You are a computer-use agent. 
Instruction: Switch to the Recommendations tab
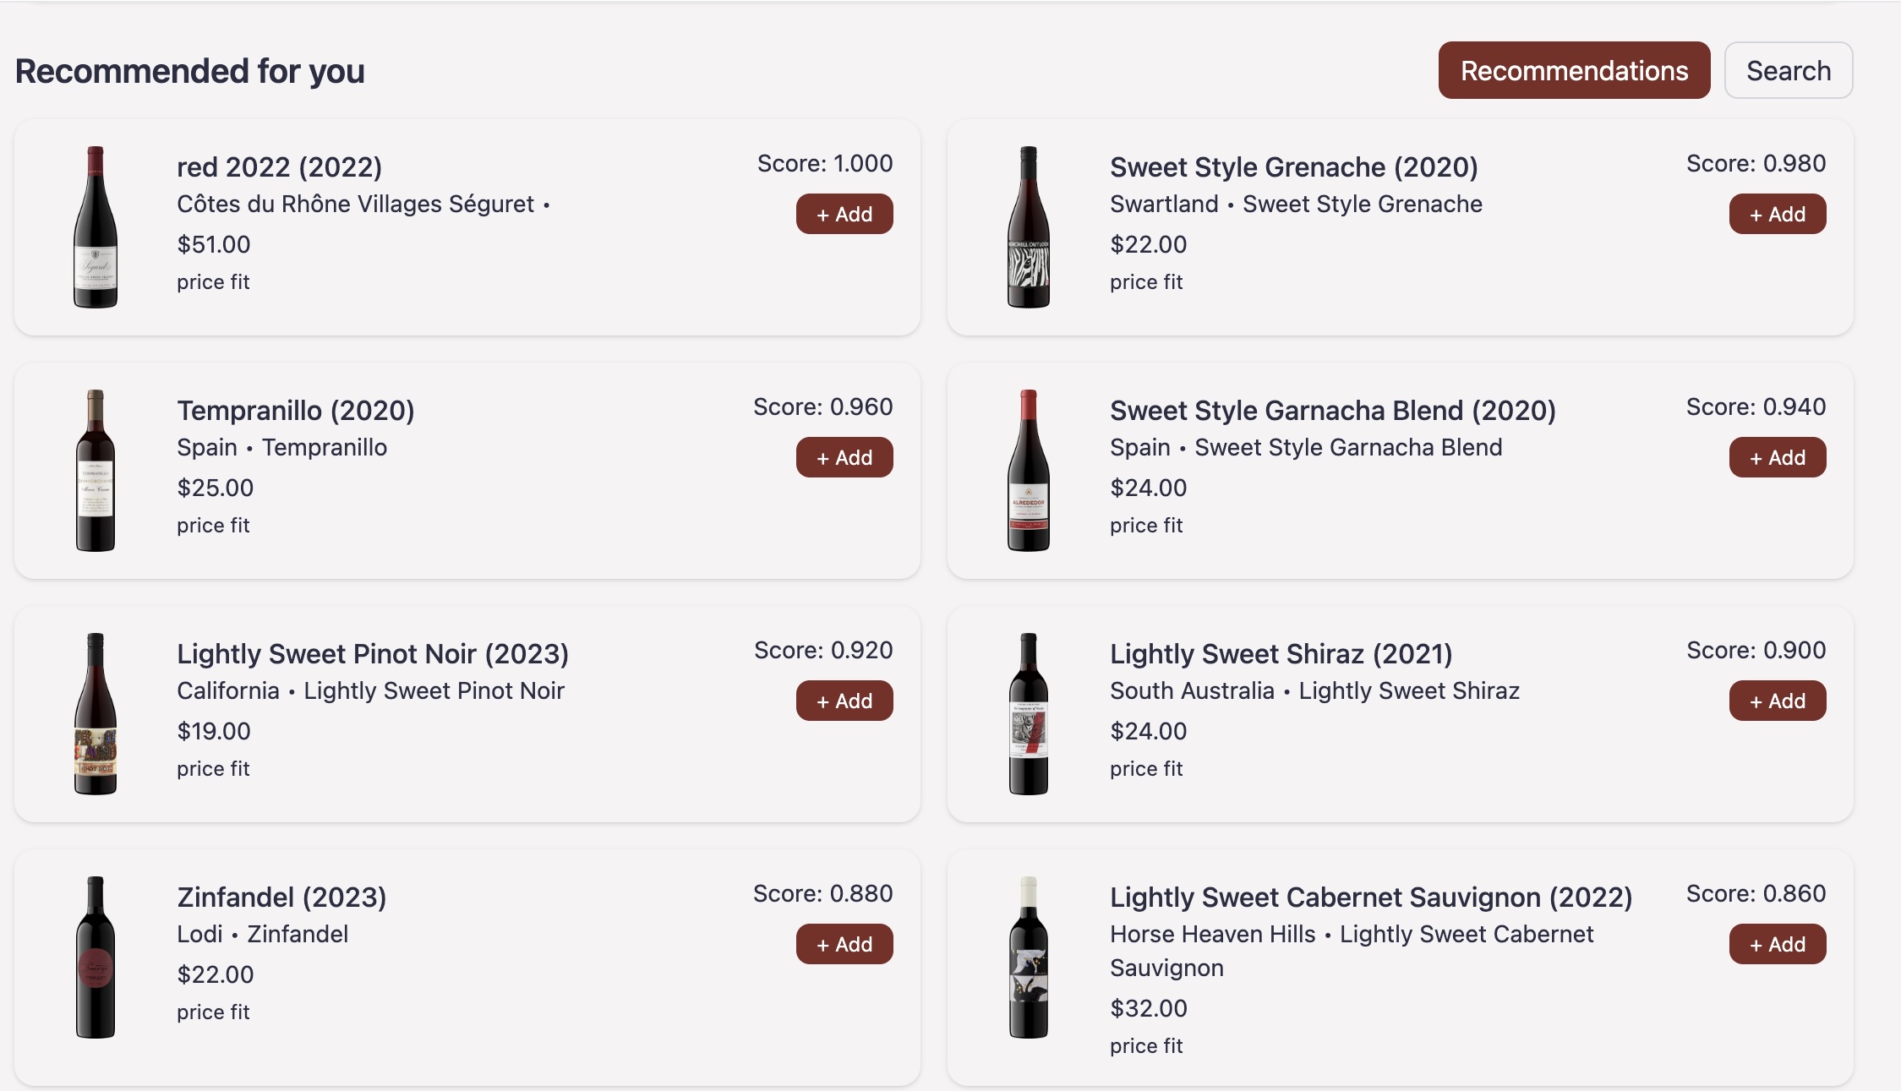(x=1574, y=71)
